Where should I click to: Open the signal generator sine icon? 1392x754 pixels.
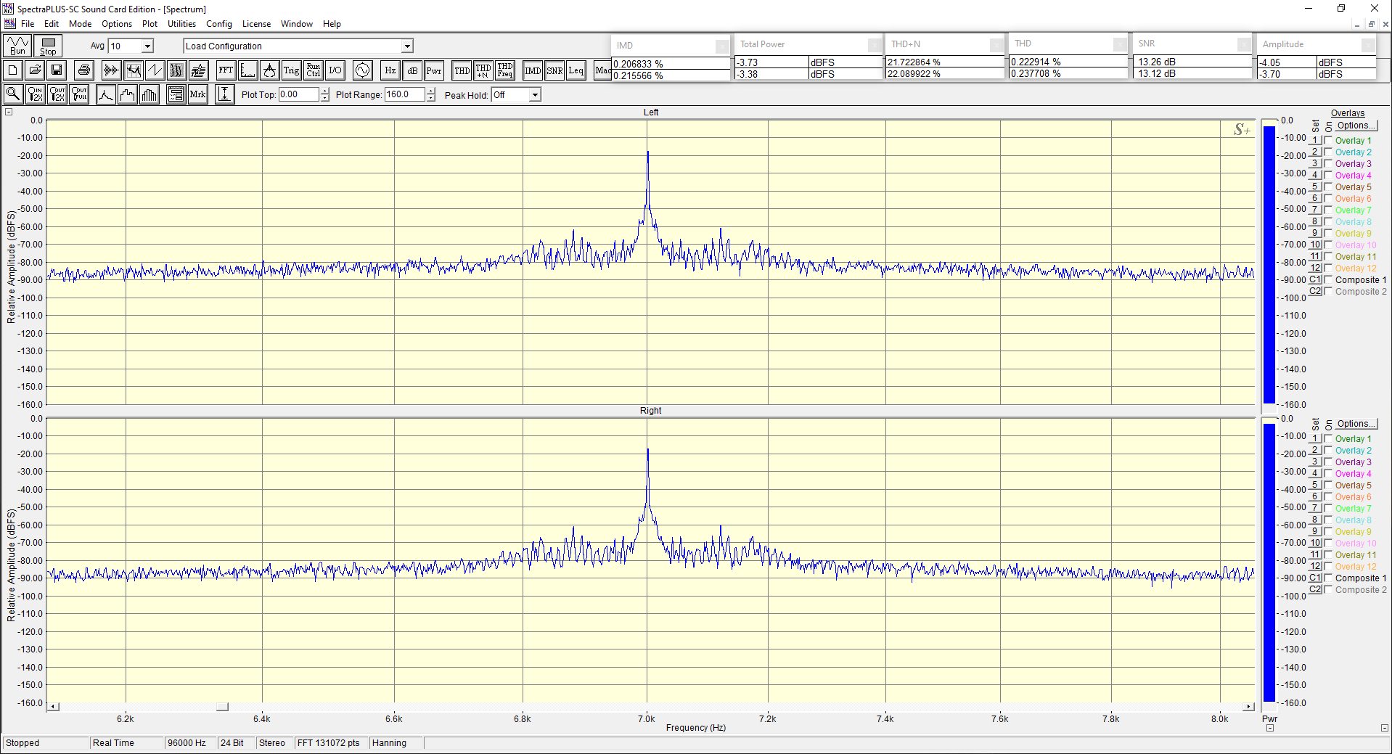[x=363, y=70]
